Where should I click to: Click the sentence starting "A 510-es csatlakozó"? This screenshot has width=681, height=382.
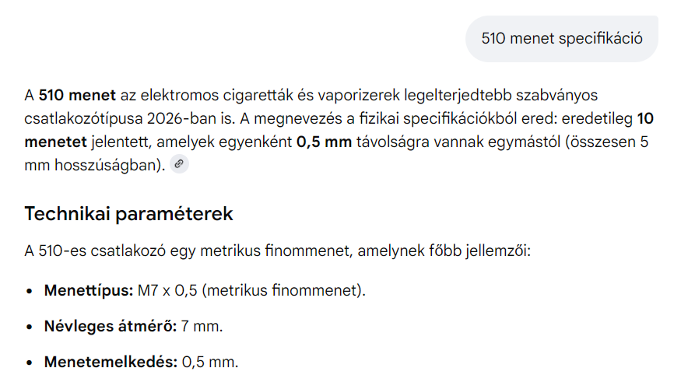277,253
